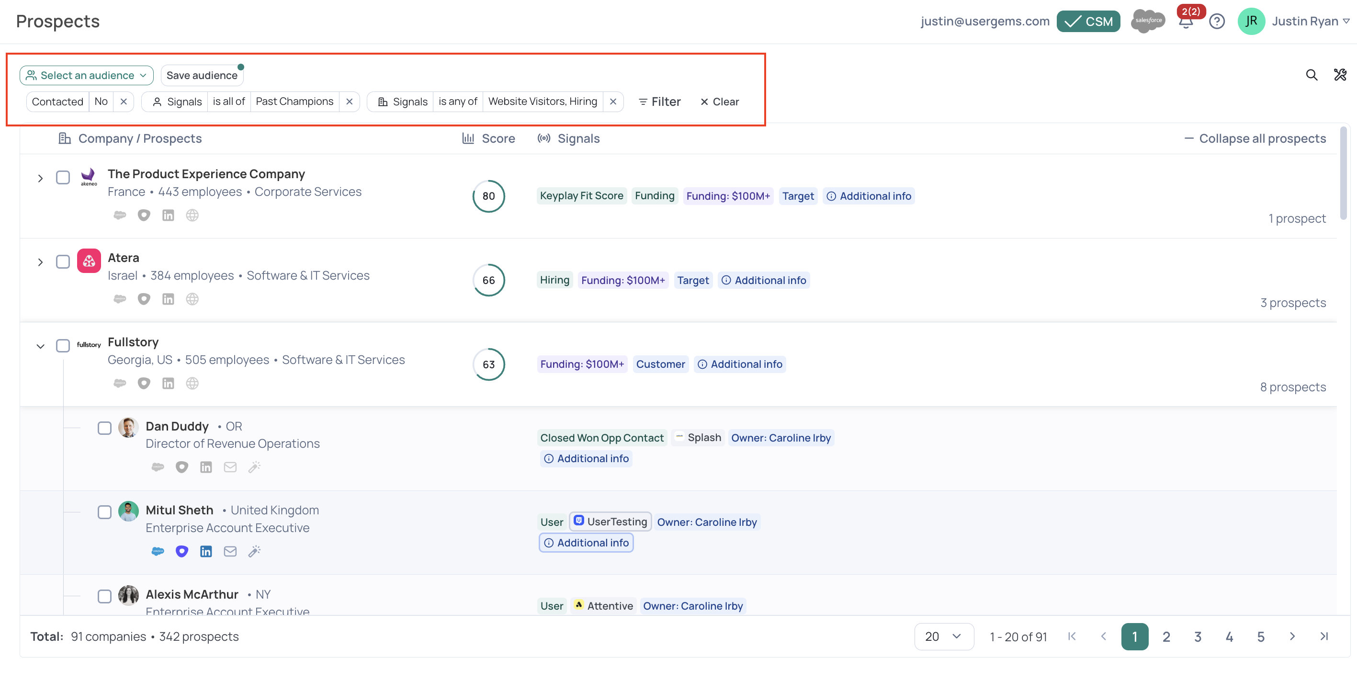The width and height of the screenshot is (1357, 681).
Task: Jump to last page arrow
Action: pyautogui.click(x=1324, y=636)
